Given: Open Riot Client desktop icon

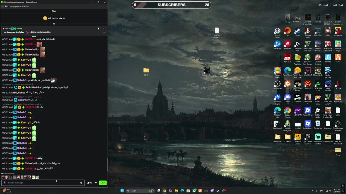Looking at the screenshot, I should [x=287, y=45].
